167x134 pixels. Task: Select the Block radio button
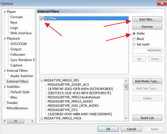[x=134, y=39]
